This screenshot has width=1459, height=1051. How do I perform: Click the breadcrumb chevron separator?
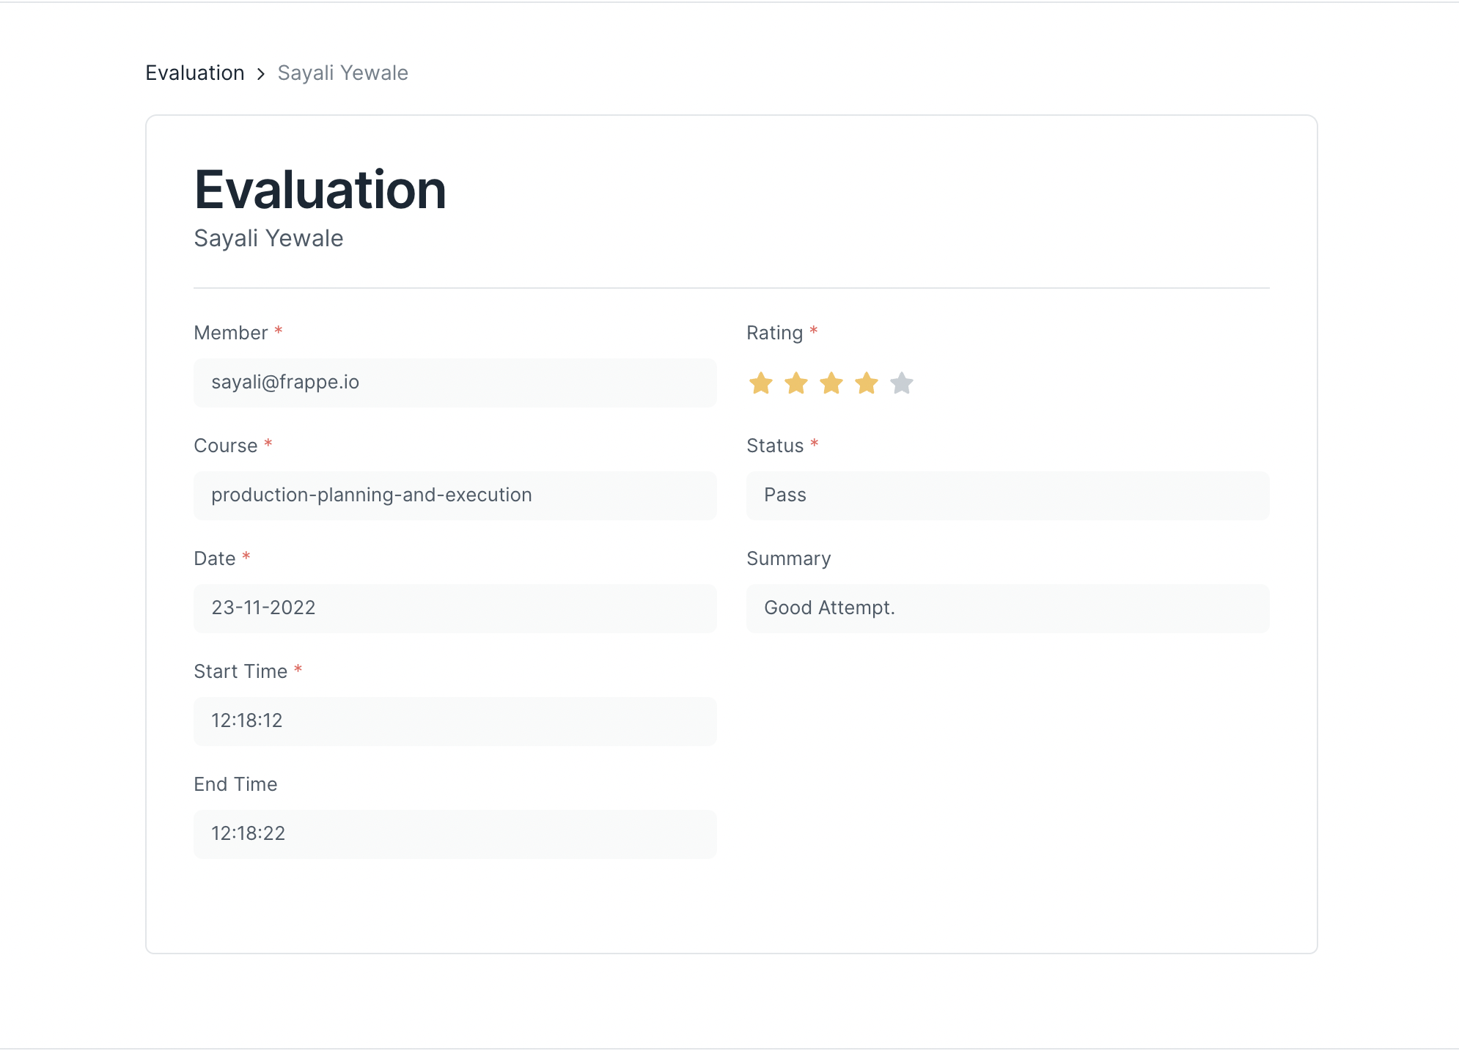(260, 73)
